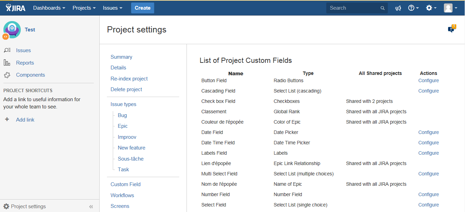The width and height of the screenshot is (465, 212).
Task: Go to Components in the sidebar
Action: [x=30, y=75]
